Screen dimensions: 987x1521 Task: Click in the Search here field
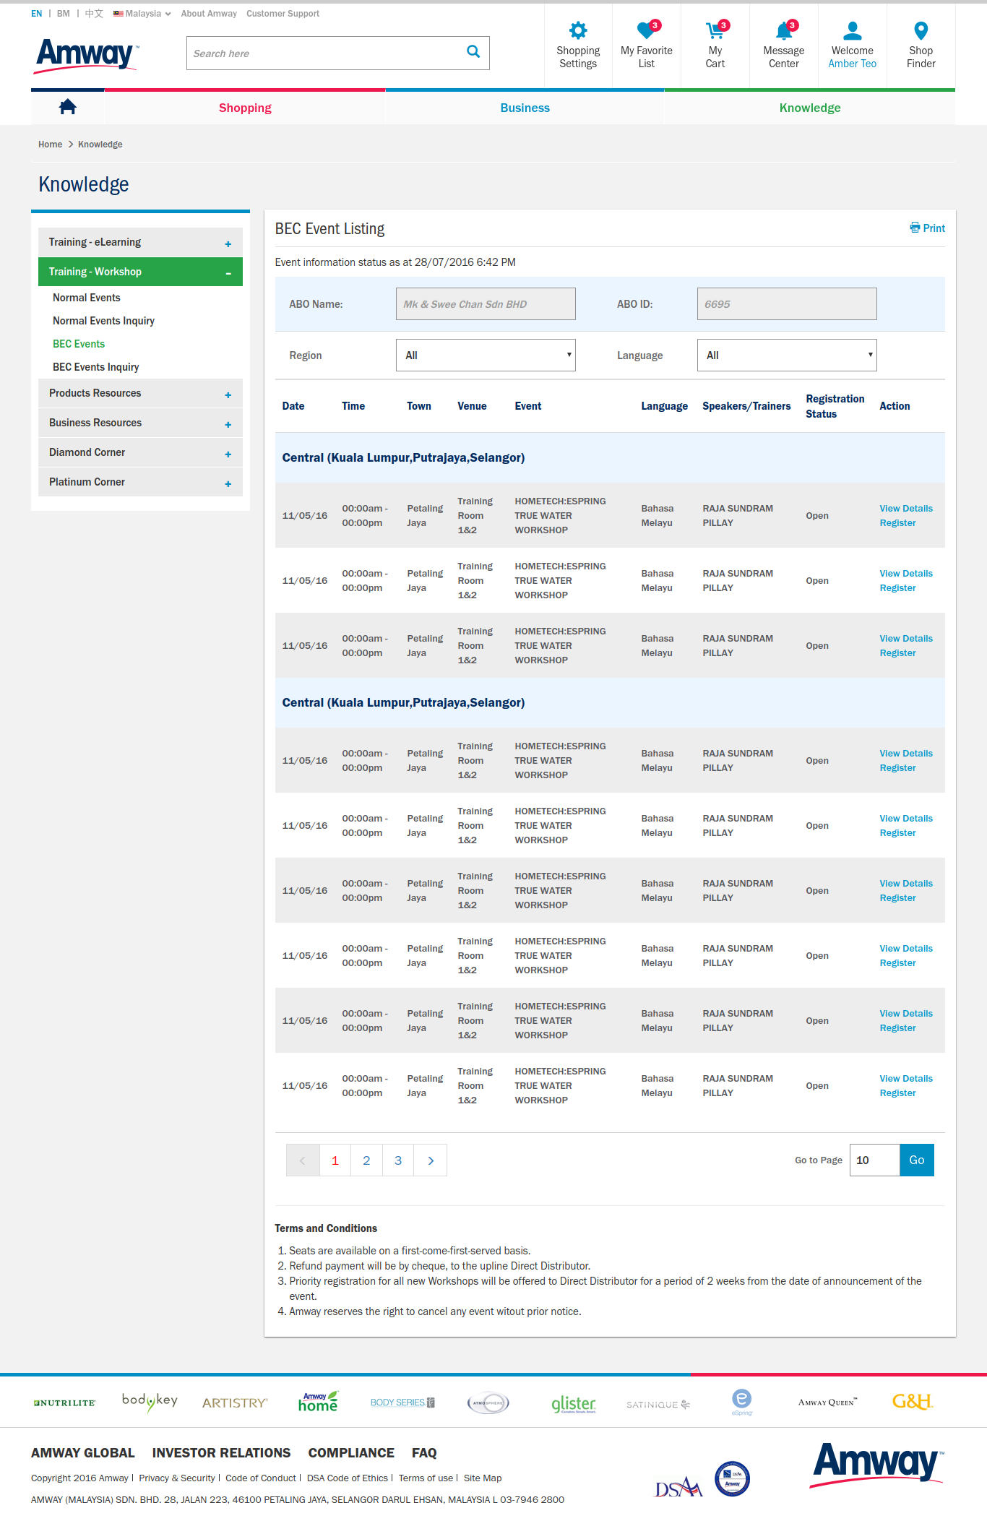(325, 53)
